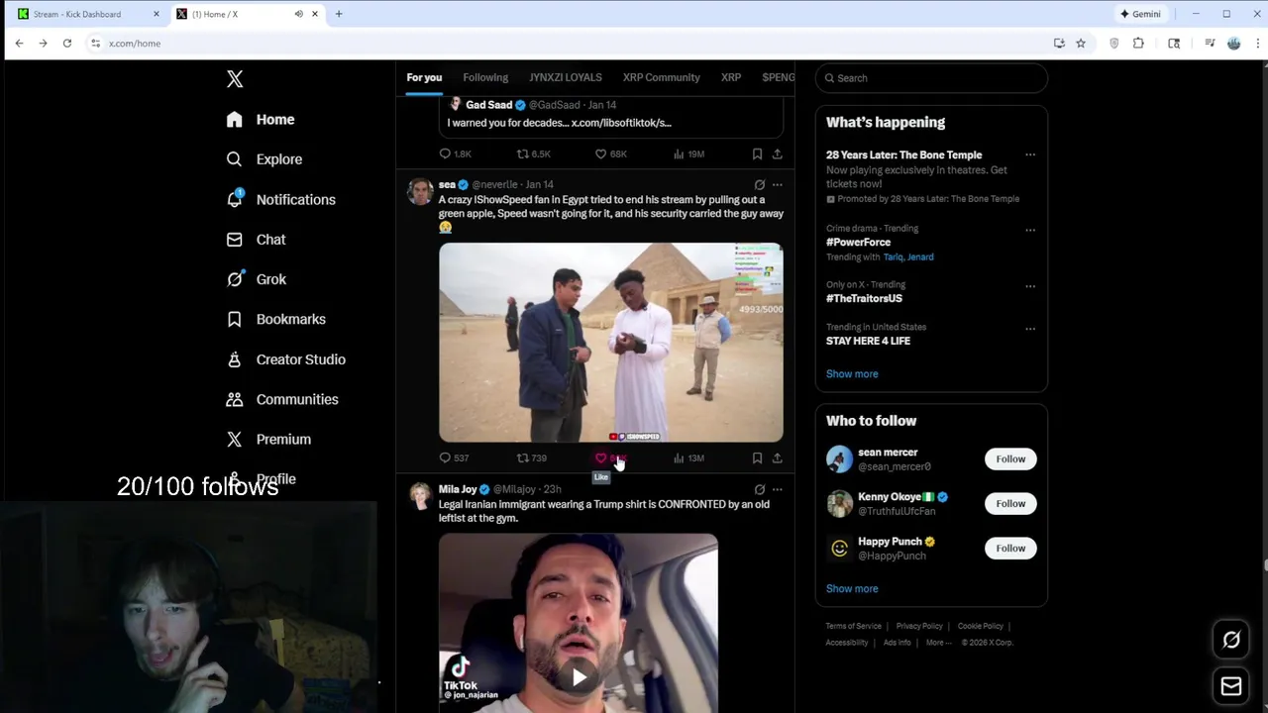This screenshot has width=1268, height=713.
Task: Follow Happy Punch
Action: 1010,549
